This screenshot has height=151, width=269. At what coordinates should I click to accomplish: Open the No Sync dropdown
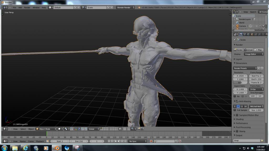[138, 141]
